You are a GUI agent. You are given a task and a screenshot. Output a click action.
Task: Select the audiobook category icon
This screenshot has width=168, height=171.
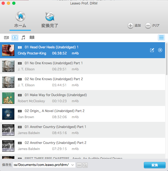15,38
